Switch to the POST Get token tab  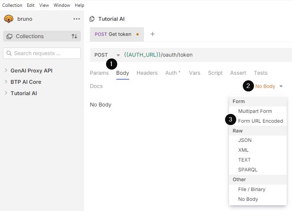pyautogui.click(x=117, y=34)
